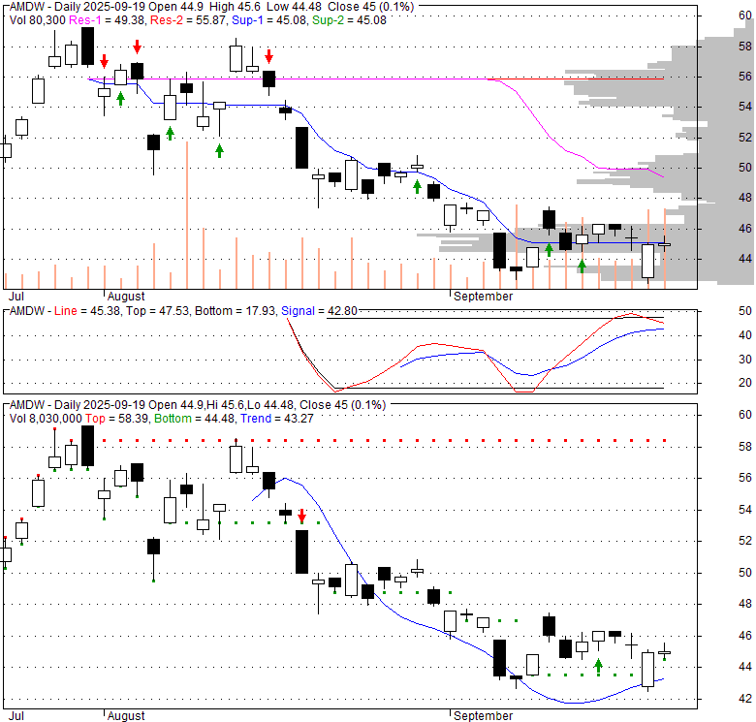Click the Signal = 42.80 label
756x722 pixels.
click(319, 311)
